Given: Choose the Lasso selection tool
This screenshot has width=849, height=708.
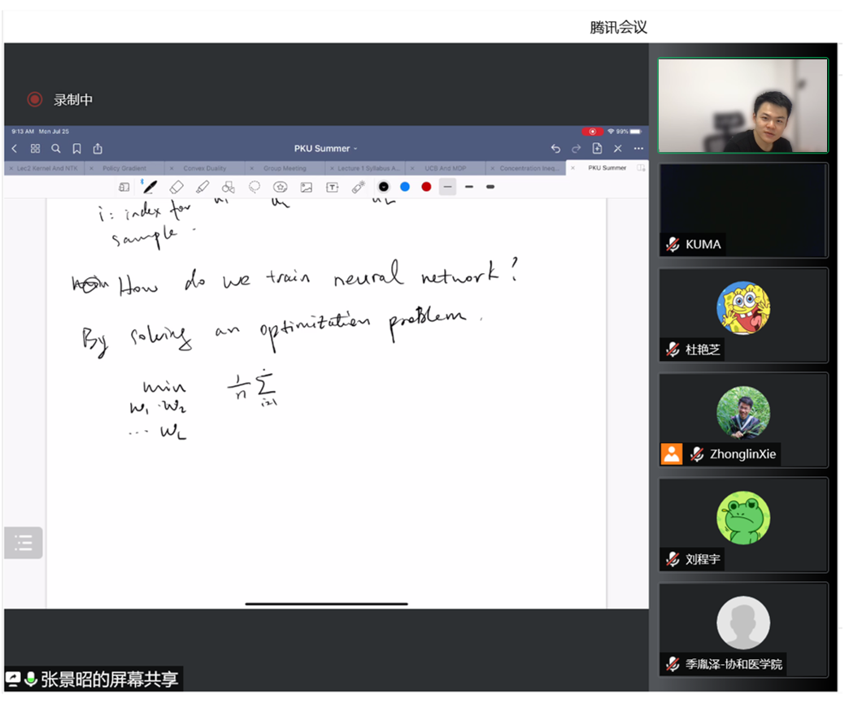Looking at the screenshot, I should click(255, 187).
